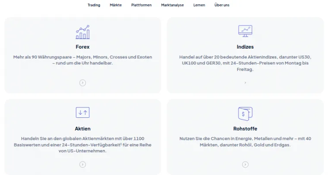The image size is (328, 175).
Task: Click the Indizes description mentioning US30
Action: click(x=245, y=63)
